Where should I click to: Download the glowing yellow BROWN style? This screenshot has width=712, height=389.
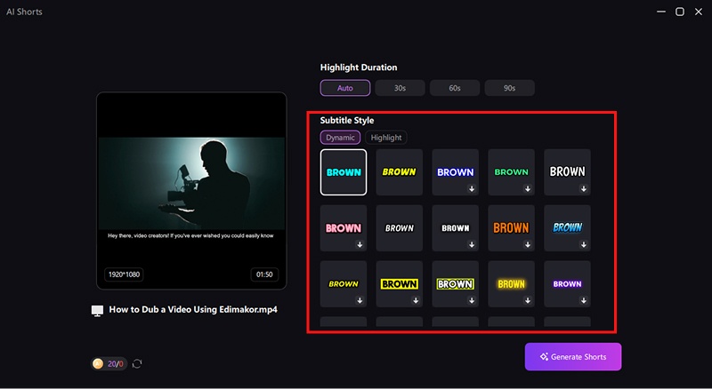pos(528,300)
